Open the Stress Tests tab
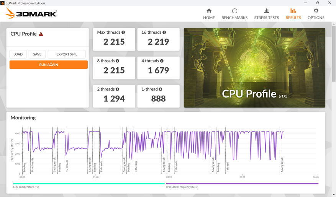Image resolution: width=336 pixels, height=197 pixels. click(x=266, y=14)
